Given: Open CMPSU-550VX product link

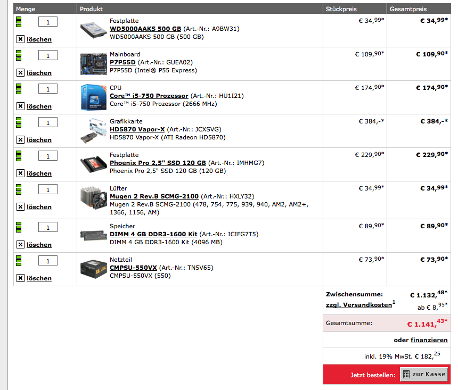Looking at the screenshot, I should pos(134,268).
